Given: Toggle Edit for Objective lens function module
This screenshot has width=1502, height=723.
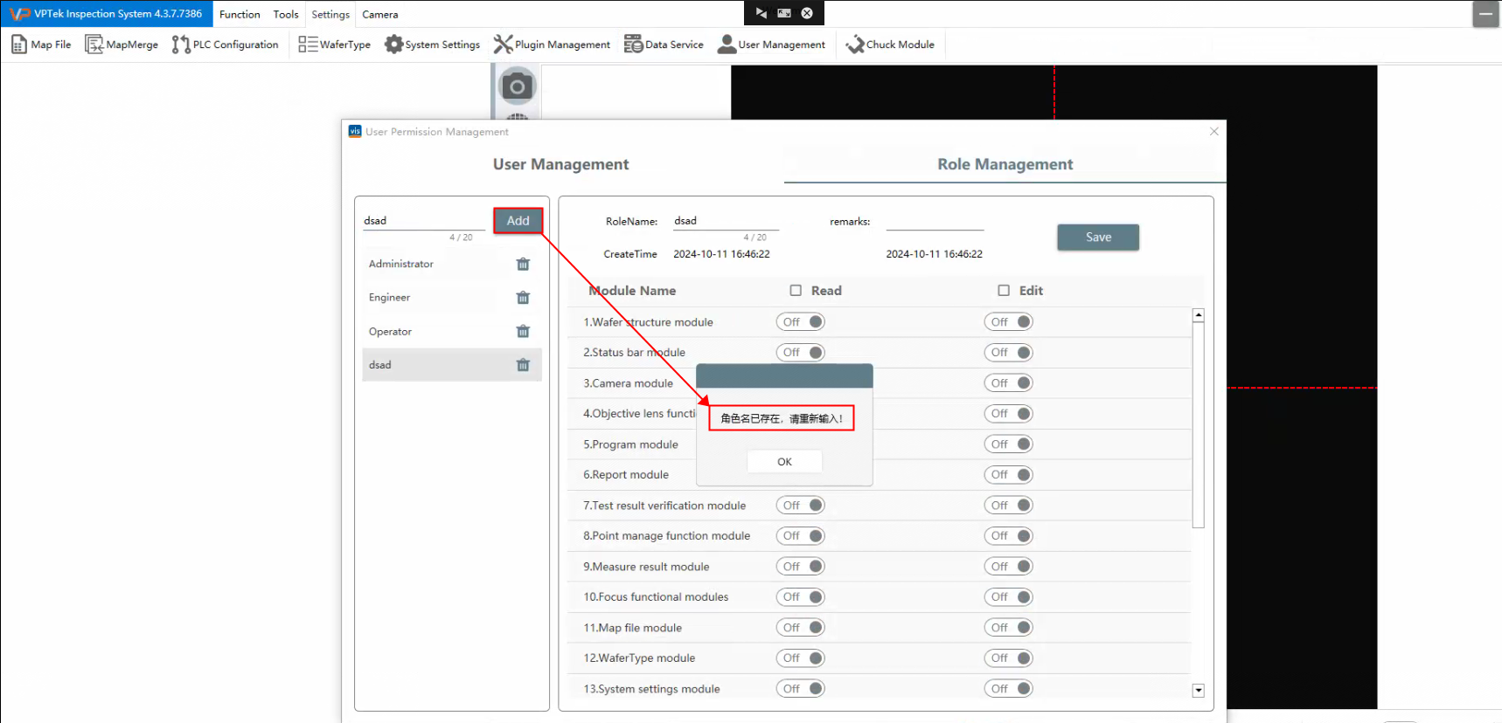Looking at the screenshot, I should 1009,414.
